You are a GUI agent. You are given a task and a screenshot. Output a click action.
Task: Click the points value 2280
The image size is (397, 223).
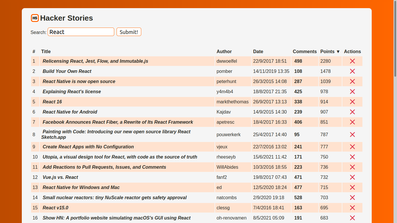[326, 61]
